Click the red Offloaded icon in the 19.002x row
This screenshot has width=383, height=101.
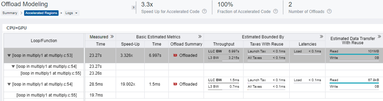pyautogui.click(x=175, y=84)
